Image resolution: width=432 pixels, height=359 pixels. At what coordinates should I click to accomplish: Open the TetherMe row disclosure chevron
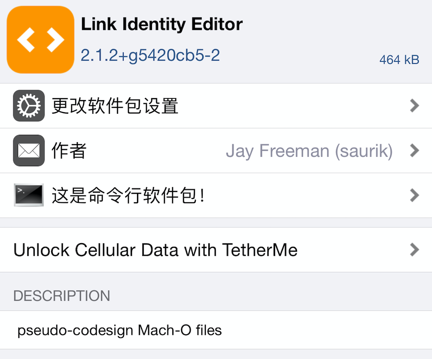414,249
